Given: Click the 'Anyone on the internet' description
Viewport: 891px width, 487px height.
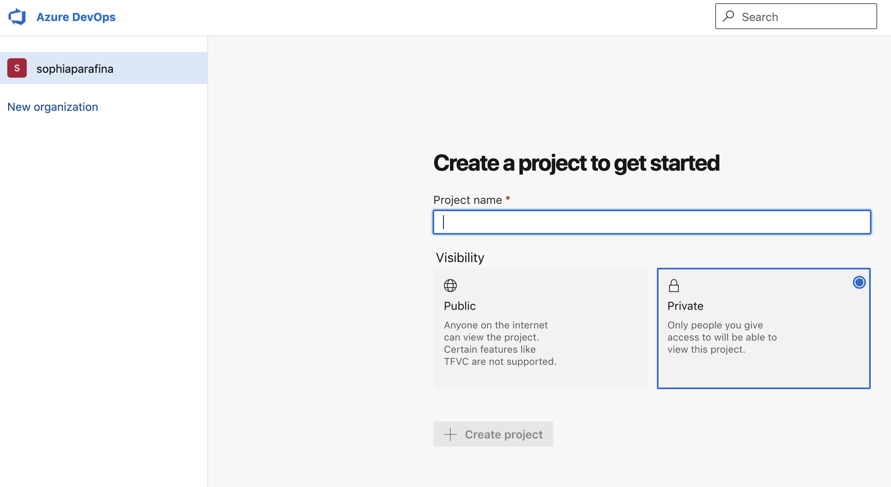Looking at the screenshot, I should click(x=500, y=343).
